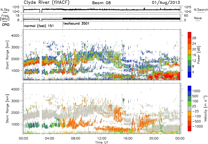This screenshot has width=208, height=144.
Task: Click the 'Power [dB]' color bar label
Action: point(198,55)
